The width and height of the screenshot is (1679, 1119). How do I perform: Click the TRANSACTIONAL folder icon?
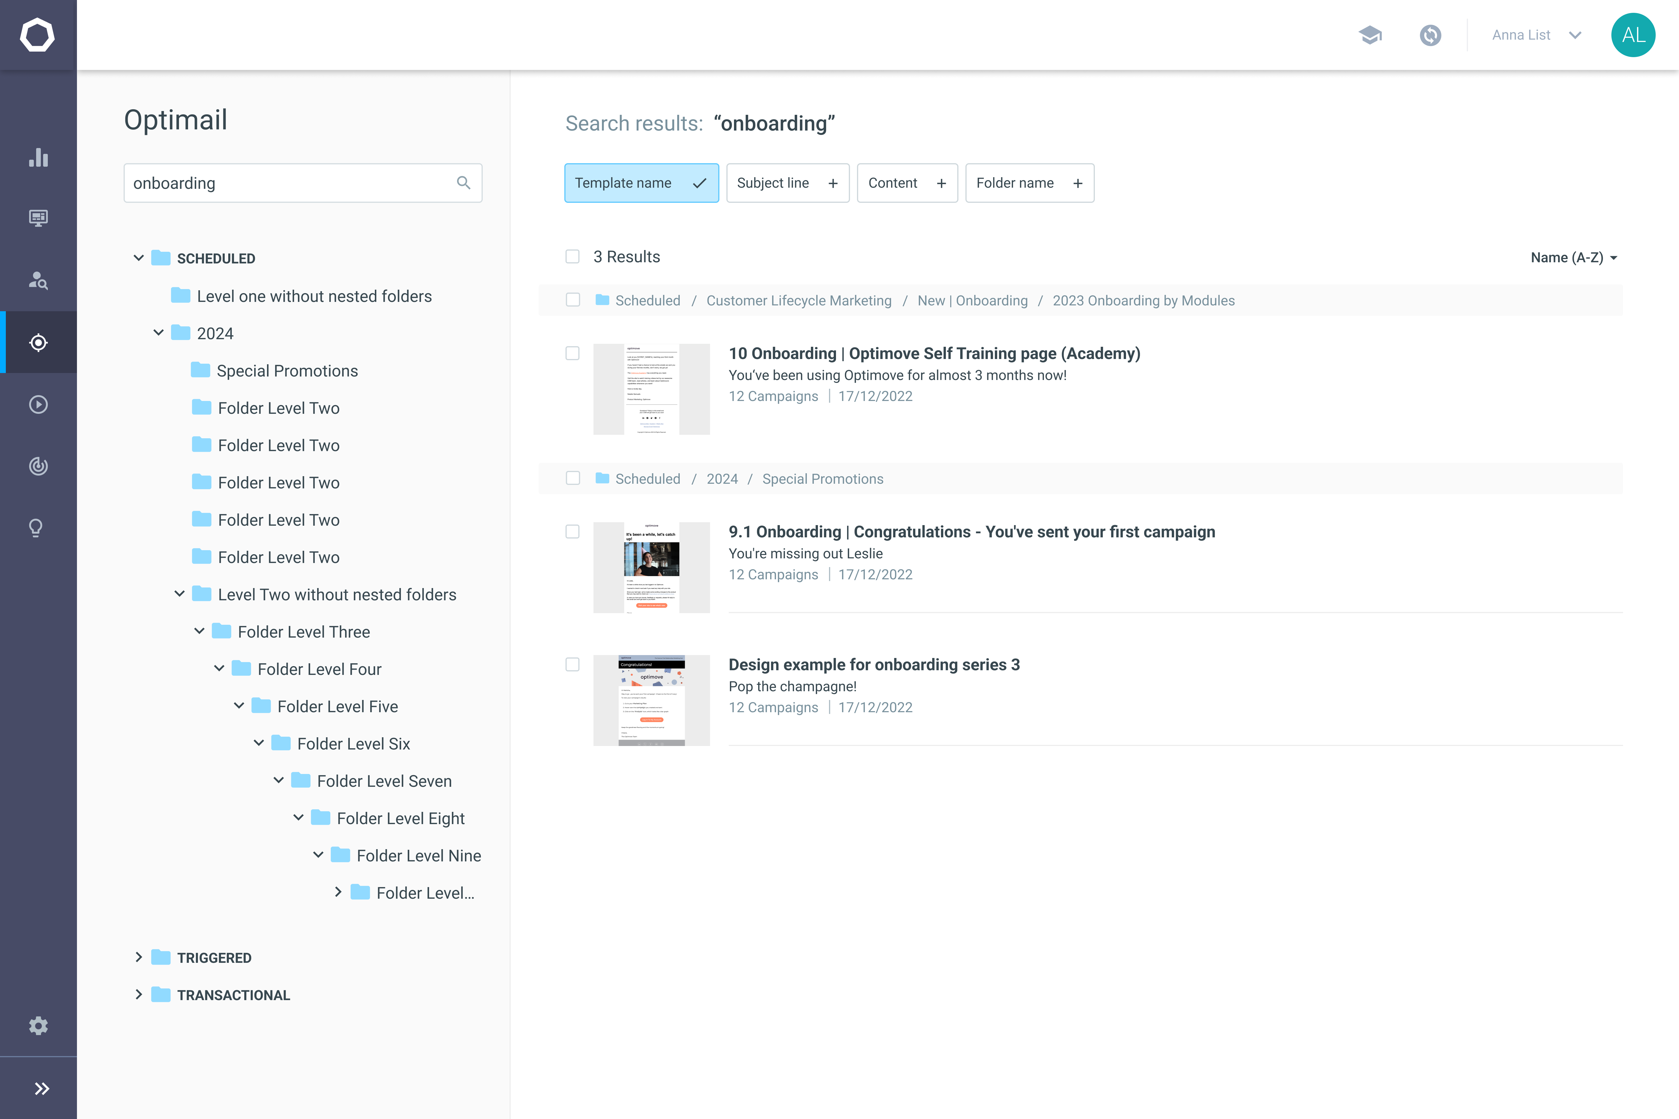coord(161,994)
